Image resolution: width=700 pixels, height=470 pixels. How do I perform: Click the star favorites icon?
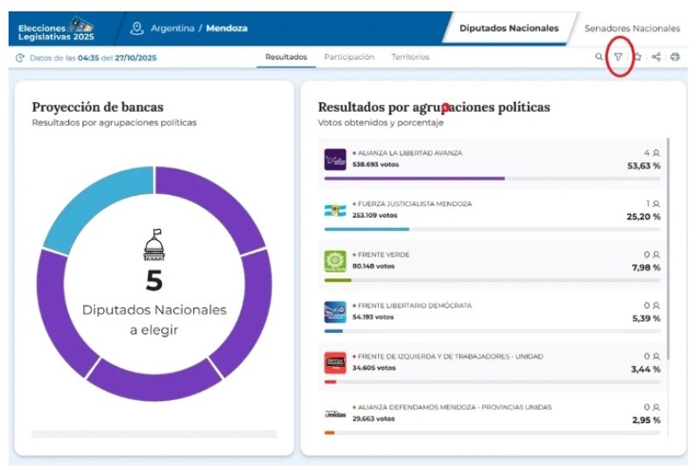click(x=638, y=58)
